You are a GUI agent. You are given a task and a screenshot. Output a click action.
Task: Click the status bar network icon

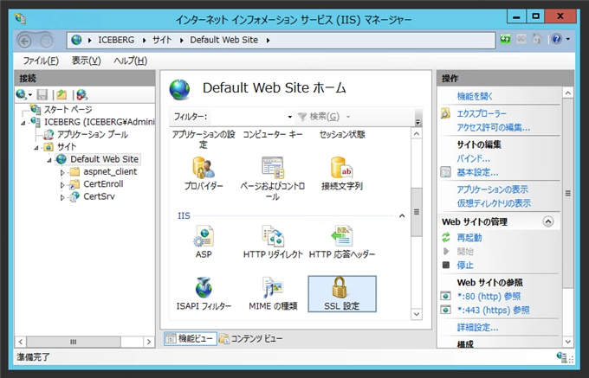(x=562, y=356)
